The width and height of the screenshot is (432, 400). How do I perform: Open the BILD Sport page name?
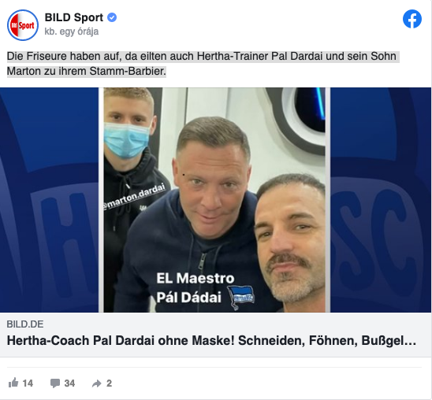point(74,17)
